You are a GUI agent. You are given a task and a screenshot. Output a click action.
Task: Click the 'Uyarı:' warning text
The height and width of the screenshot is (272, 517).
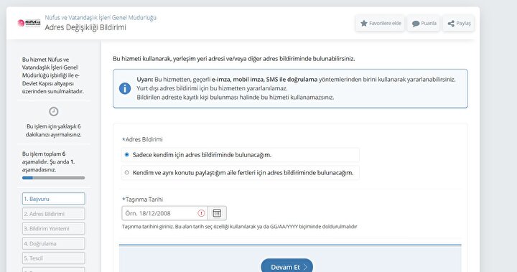[x=145, y=80]
